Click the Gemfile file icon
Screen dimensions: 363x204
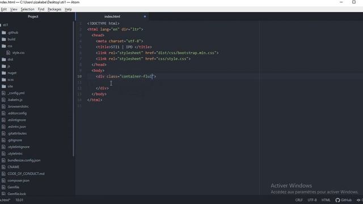click(3, 187)
